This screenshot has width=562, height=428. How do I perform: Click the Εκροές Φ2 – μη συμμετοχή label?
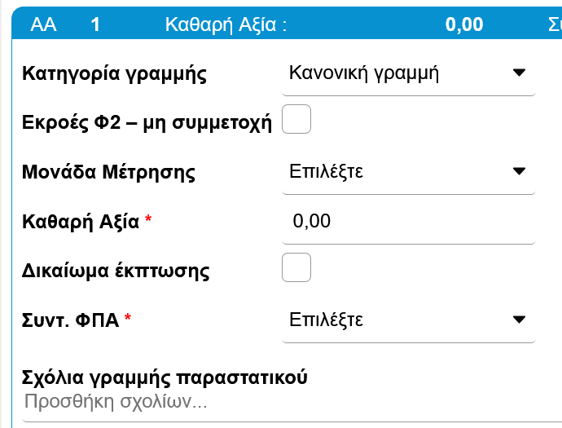(146, 123)
